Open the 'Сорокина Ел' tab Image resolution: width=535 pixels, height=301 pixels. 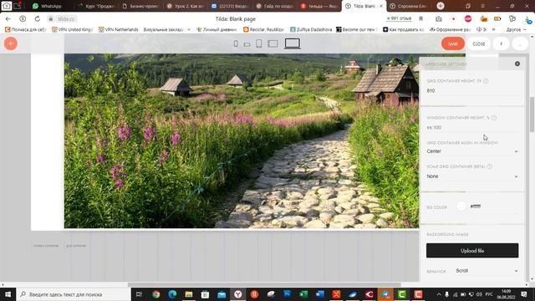(409, 6)
